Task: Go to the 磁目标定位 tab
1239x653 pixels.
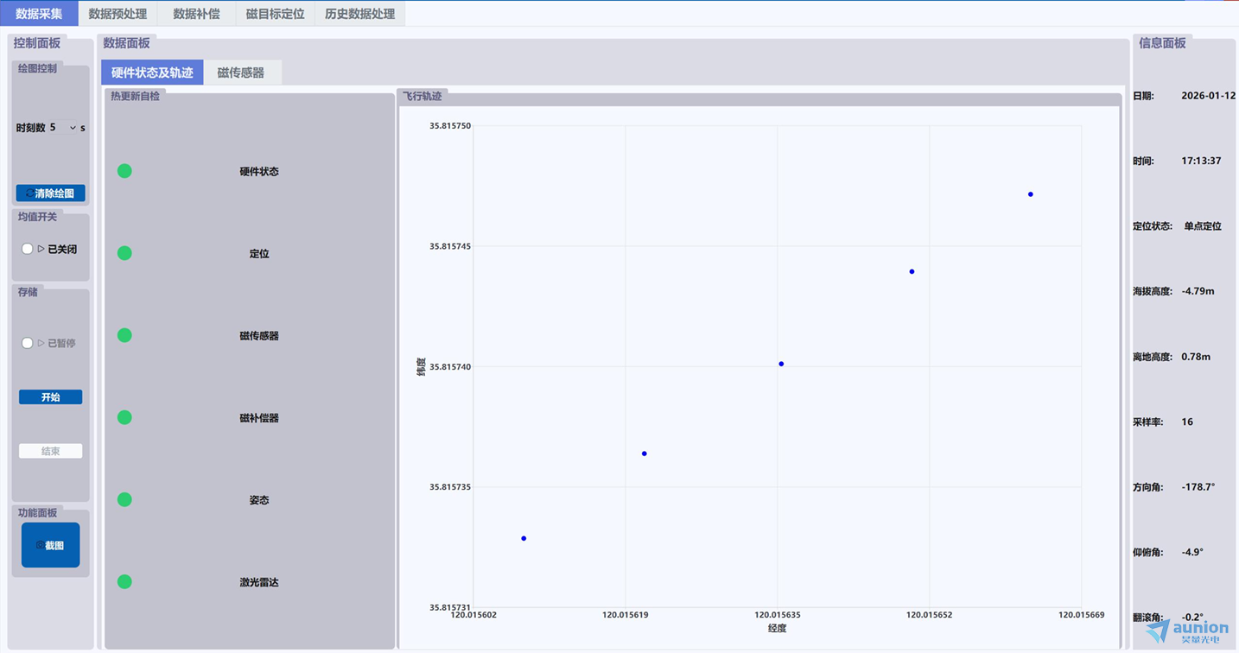Action: pos(275,14)
